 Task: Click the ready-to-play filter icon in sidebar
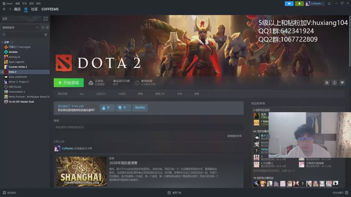pos(47,28)
